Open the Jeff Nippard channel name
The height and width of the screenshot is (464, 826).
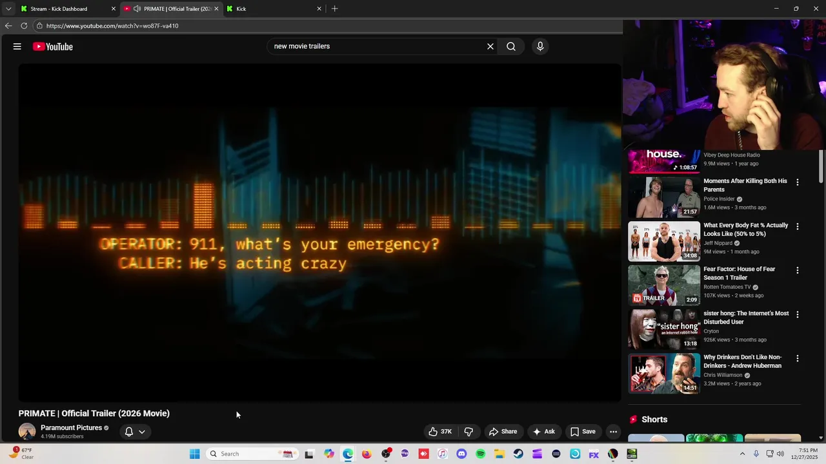tap(718, 243)
